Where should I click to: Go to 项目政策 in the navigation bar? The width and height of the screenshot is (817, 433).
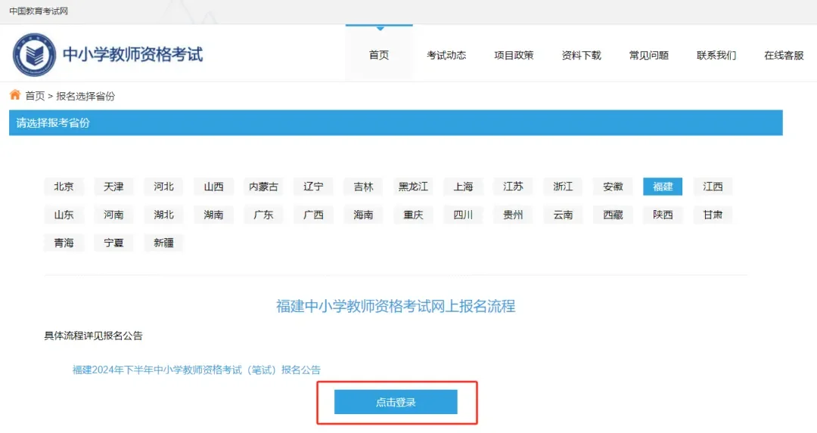click(514, 55)
